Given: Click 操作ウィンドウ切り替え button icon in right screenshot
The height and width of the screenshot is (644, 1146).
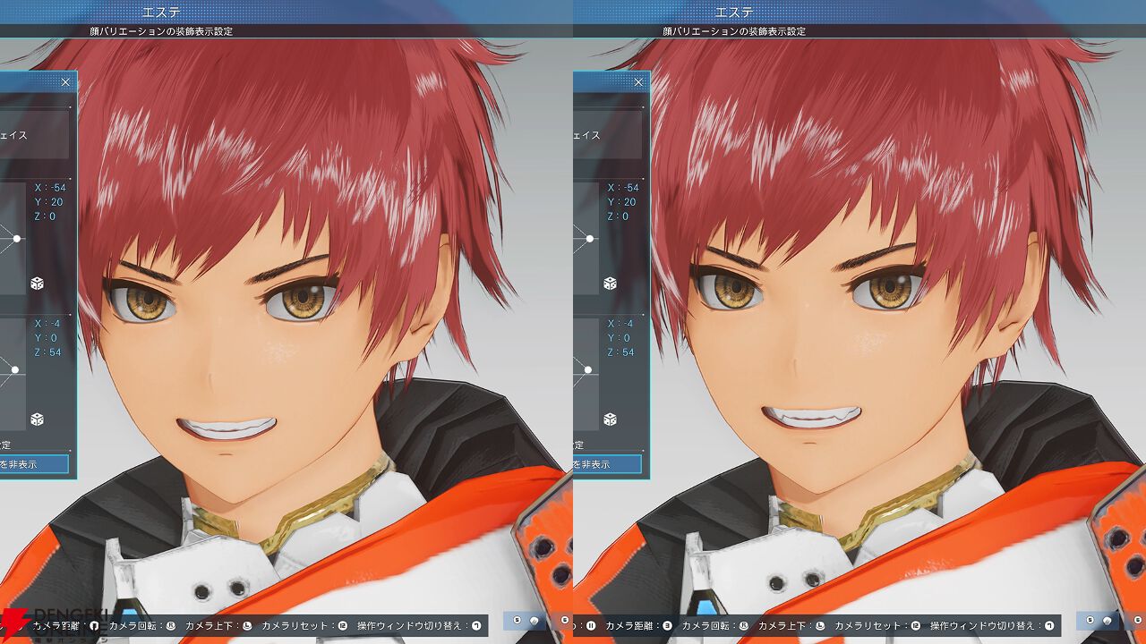Looking at the screenshot, I should click(1049, 626).
